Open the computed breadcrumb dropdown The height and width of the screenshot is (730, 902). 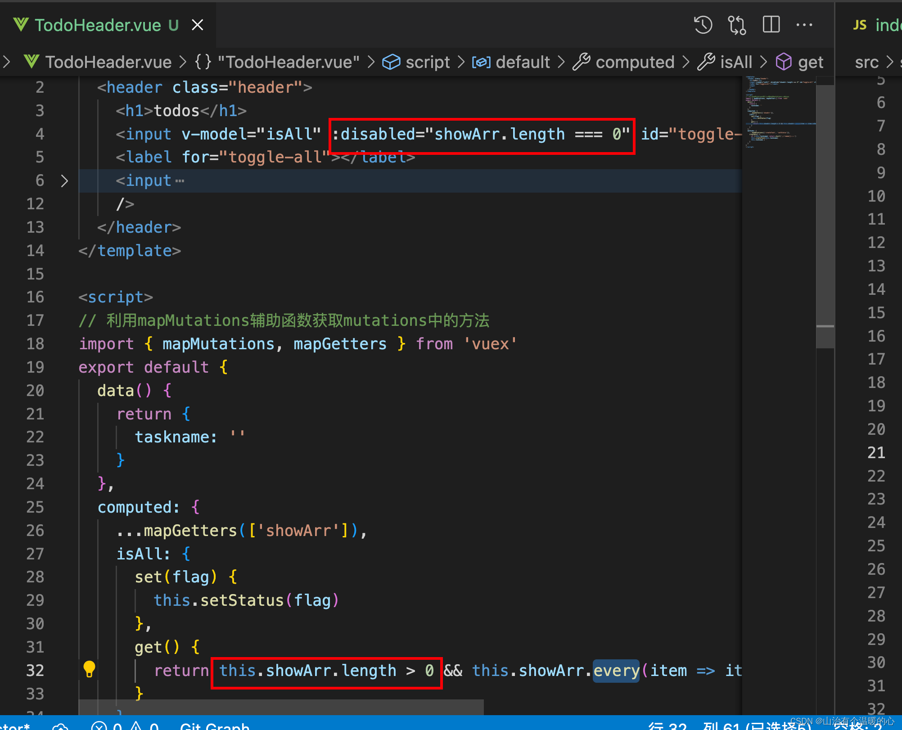pos(635,62)
